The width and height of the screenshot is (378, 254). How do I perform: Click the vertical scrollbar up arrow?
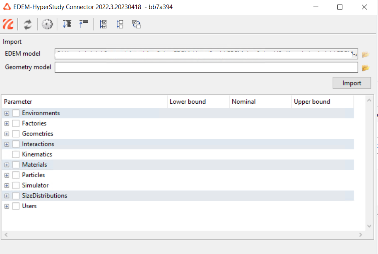click(369, 100)
